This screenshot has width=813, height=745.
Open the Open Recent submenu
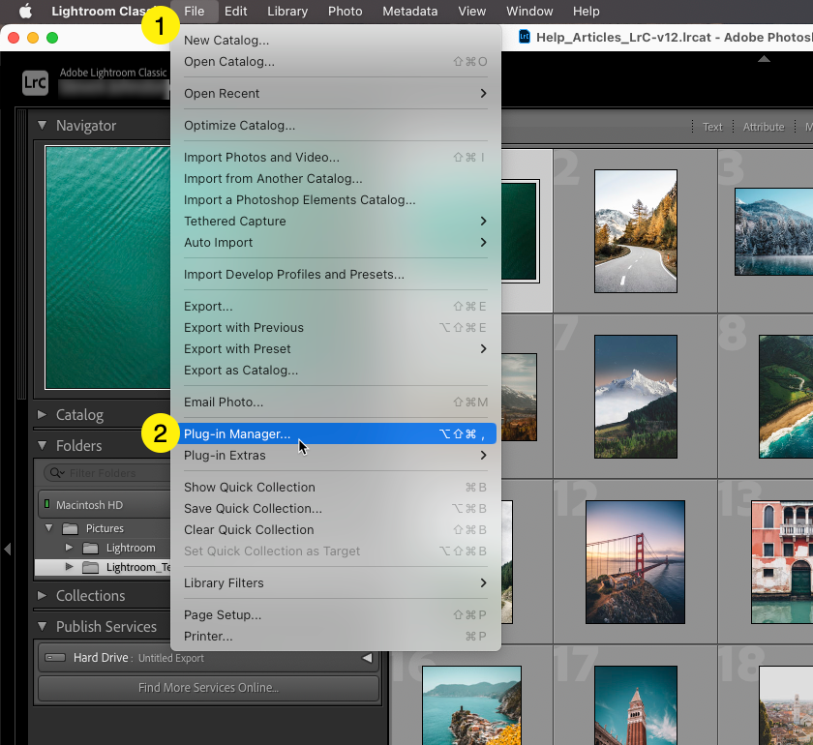[336, 93]
